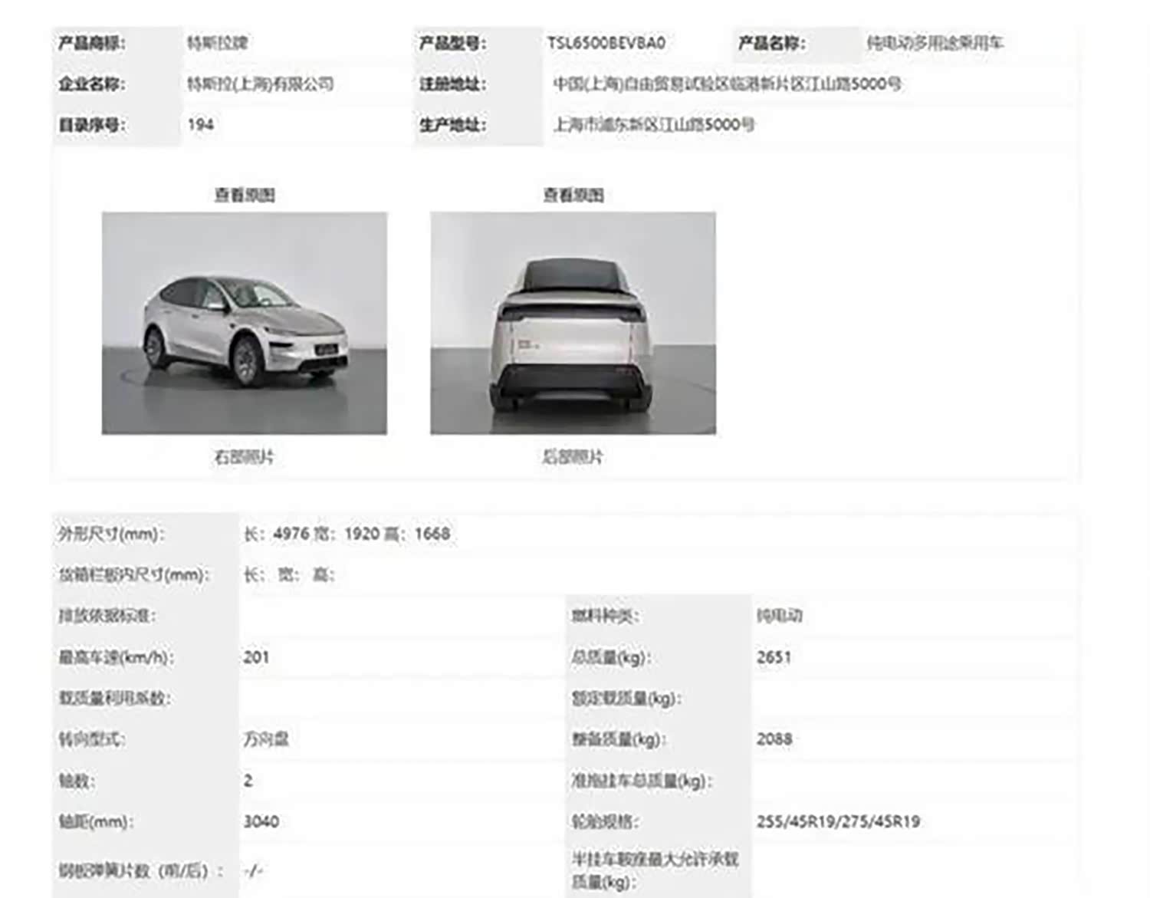The image size is (1150, 898).
Task: Click the production address 上海市浦东新区 value
Action: [x=654, y=124]
